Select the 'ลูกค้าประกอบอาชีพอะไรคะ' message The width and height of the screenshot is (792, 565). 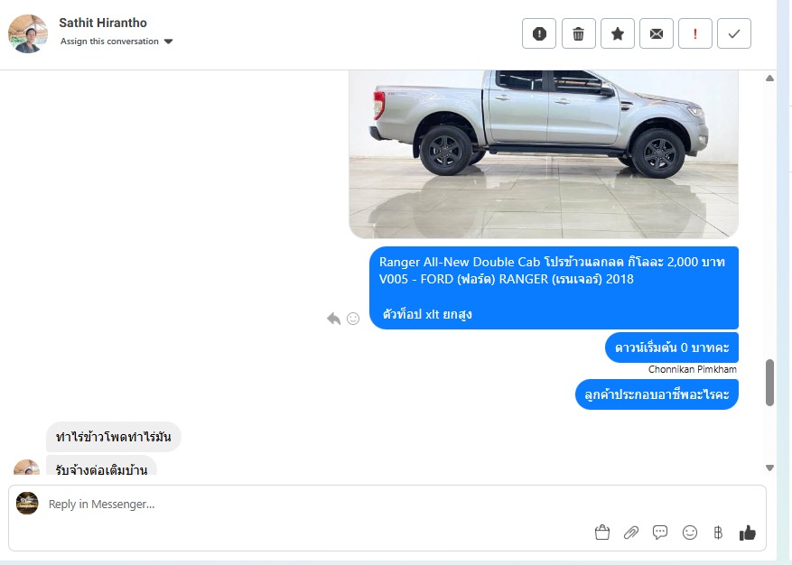[x=657, y=394]
